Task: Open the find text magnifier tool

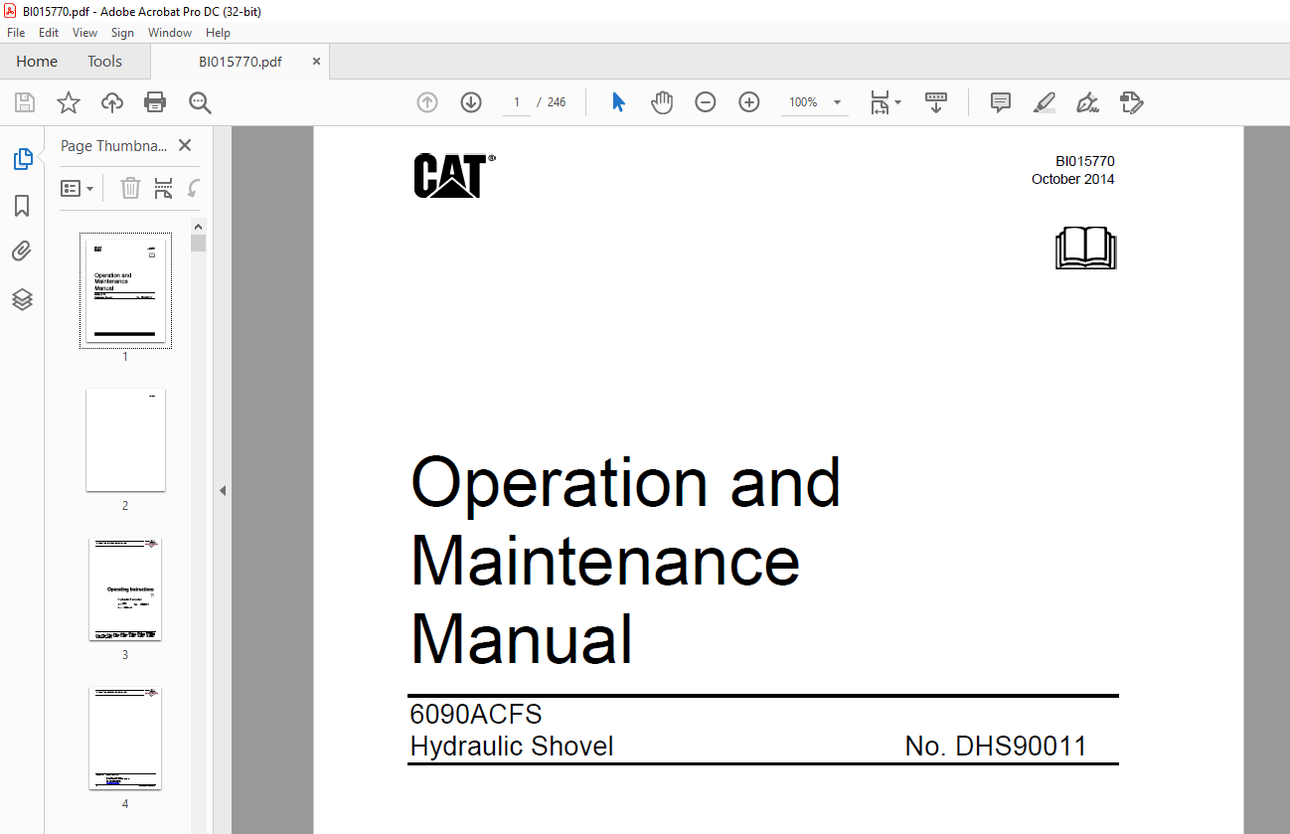Action: [200, 102]
